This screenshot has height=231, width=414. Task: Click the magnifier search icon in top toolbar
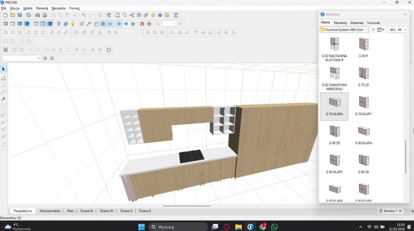(124, 15)
